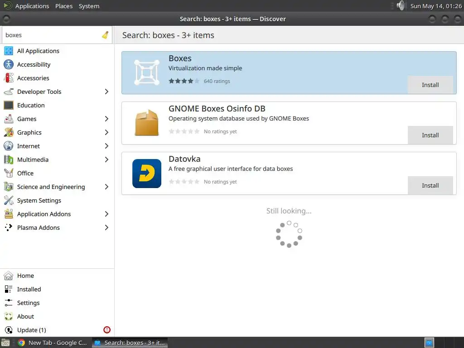The width and height of the screenshot is (464, 348).
Task: Click the Installed list icon
Action: pyautogui.click(x=9, y=290)
